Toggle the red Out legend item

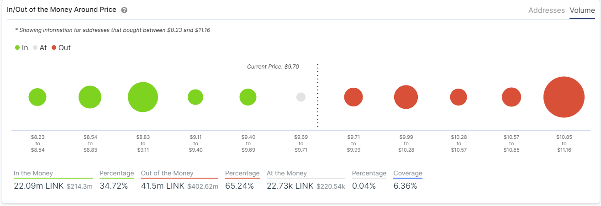tap(61, 48)
